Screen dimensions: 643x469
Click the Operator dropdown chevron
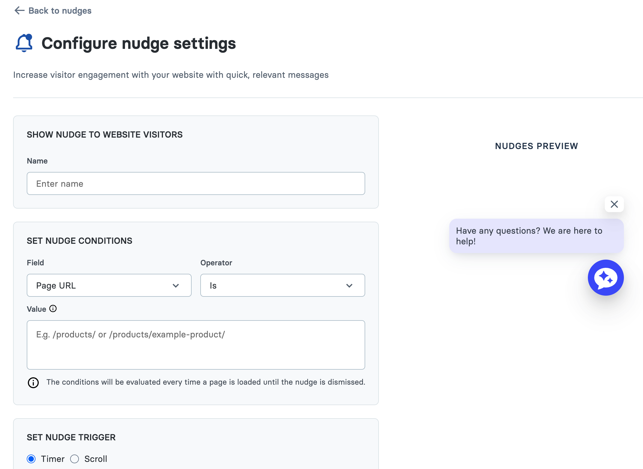click(x=349, y=286)
